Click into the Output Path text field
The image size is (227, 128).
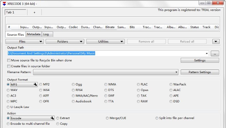(x=108, y=54)
